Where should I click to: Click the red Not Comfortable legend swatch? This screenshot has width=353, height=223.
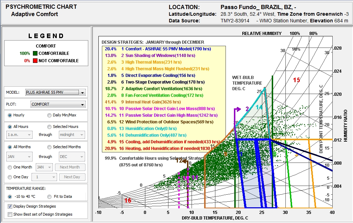click(35, 61)
